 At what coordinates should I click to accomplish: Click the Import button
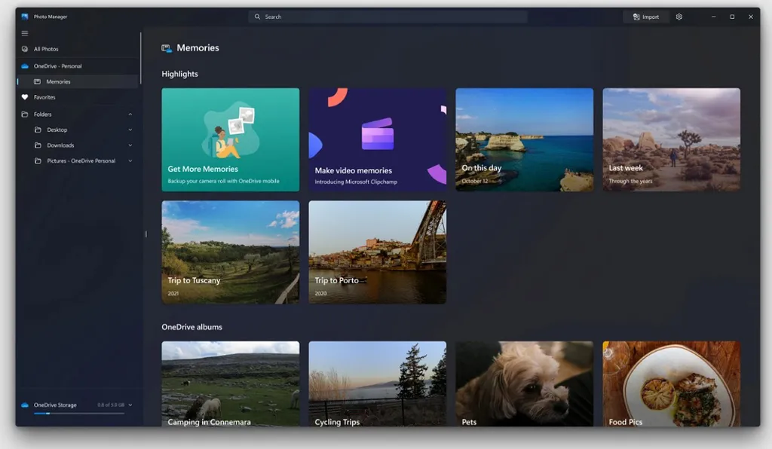coord(646,17)
